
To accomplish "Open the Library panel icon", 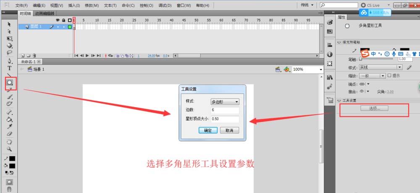I will (330, 77).
